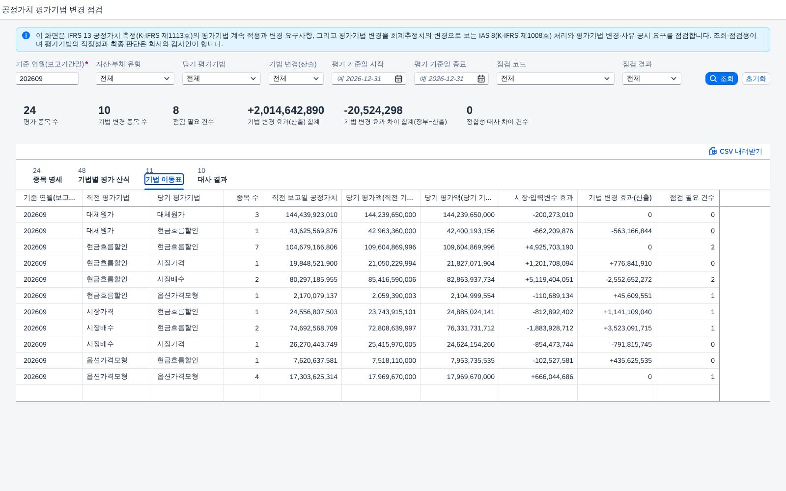Click the 점검 필요 건수 column header
This screenshot has height=491, width=786.
click(x=687, y=198)
